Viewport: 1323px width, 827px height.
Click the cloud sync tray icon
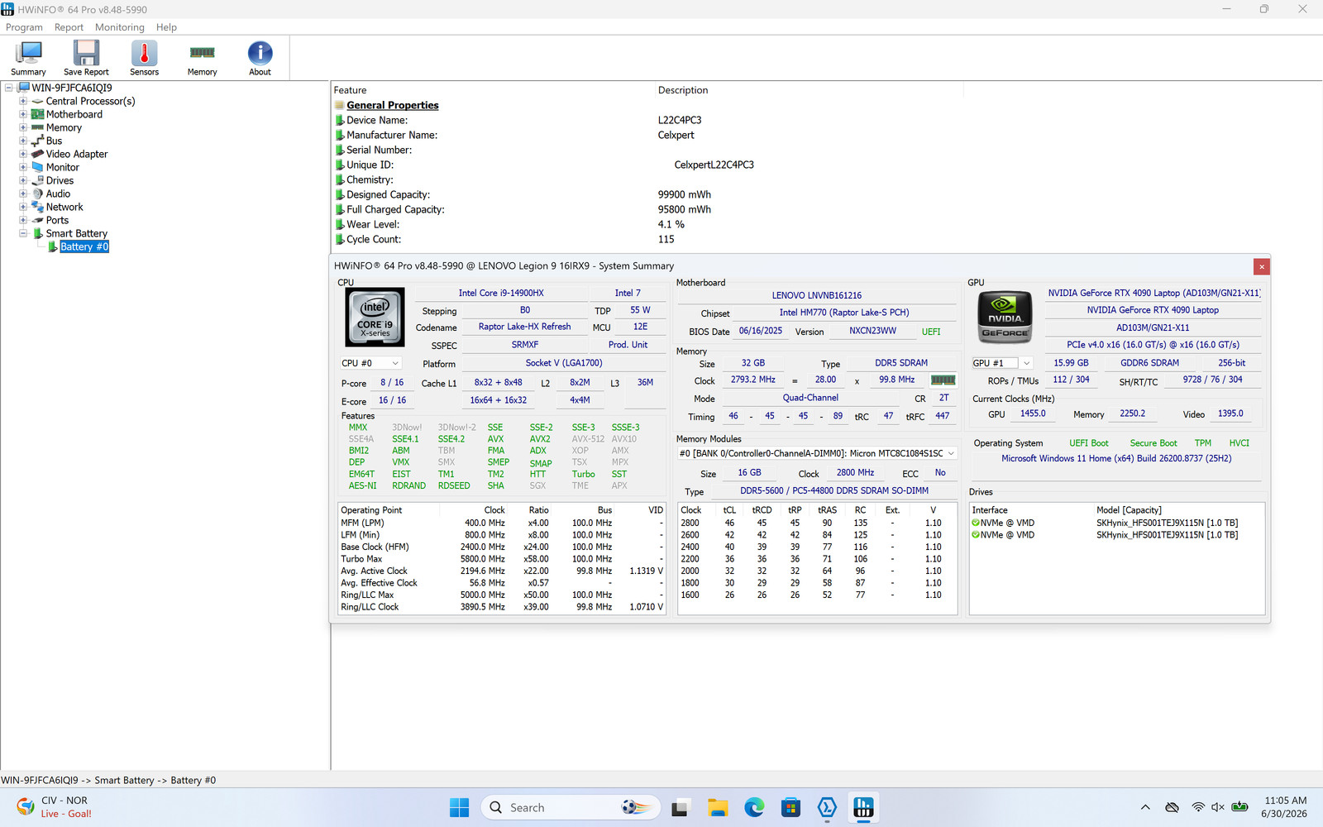[x=1172, y=807]
